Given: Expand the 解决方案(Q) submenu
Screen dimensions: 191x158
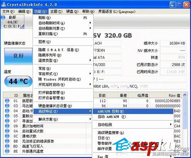Looking at the screenshot, I should (x=63, y=119).
